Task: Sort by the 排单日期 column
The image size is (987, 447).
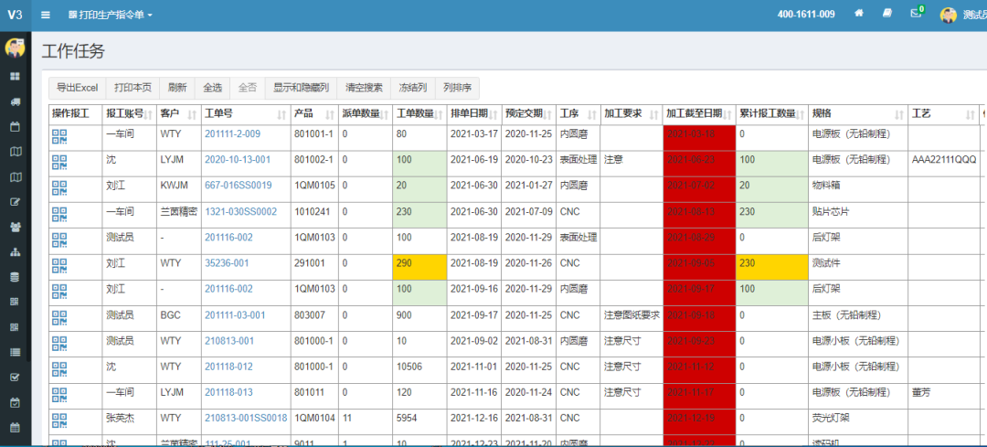Action: pos(474,113)
